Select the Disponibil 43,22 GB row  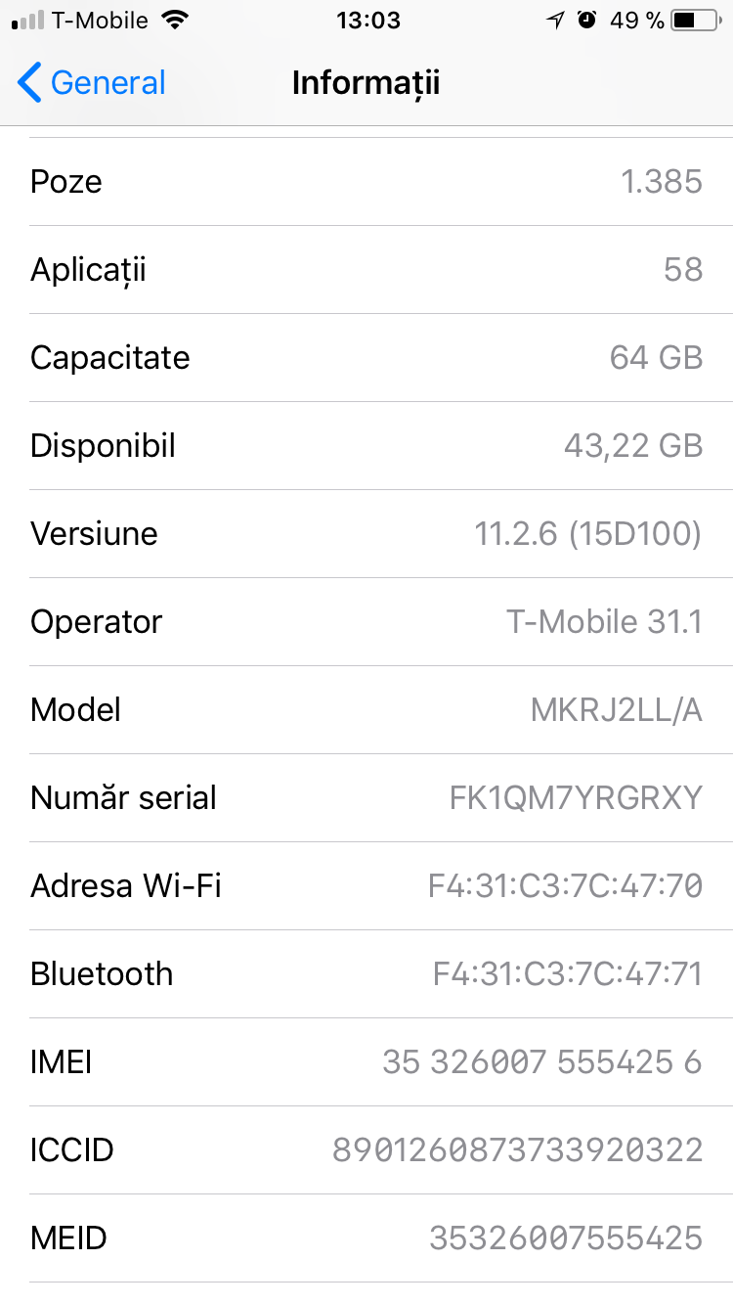[x=366, y=446]
